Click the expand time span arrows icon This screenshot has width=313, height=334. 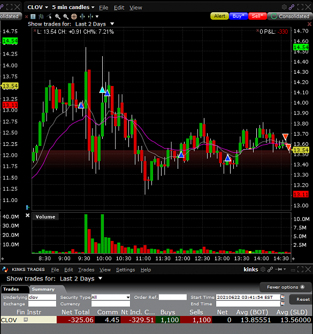tap(82, 17)
